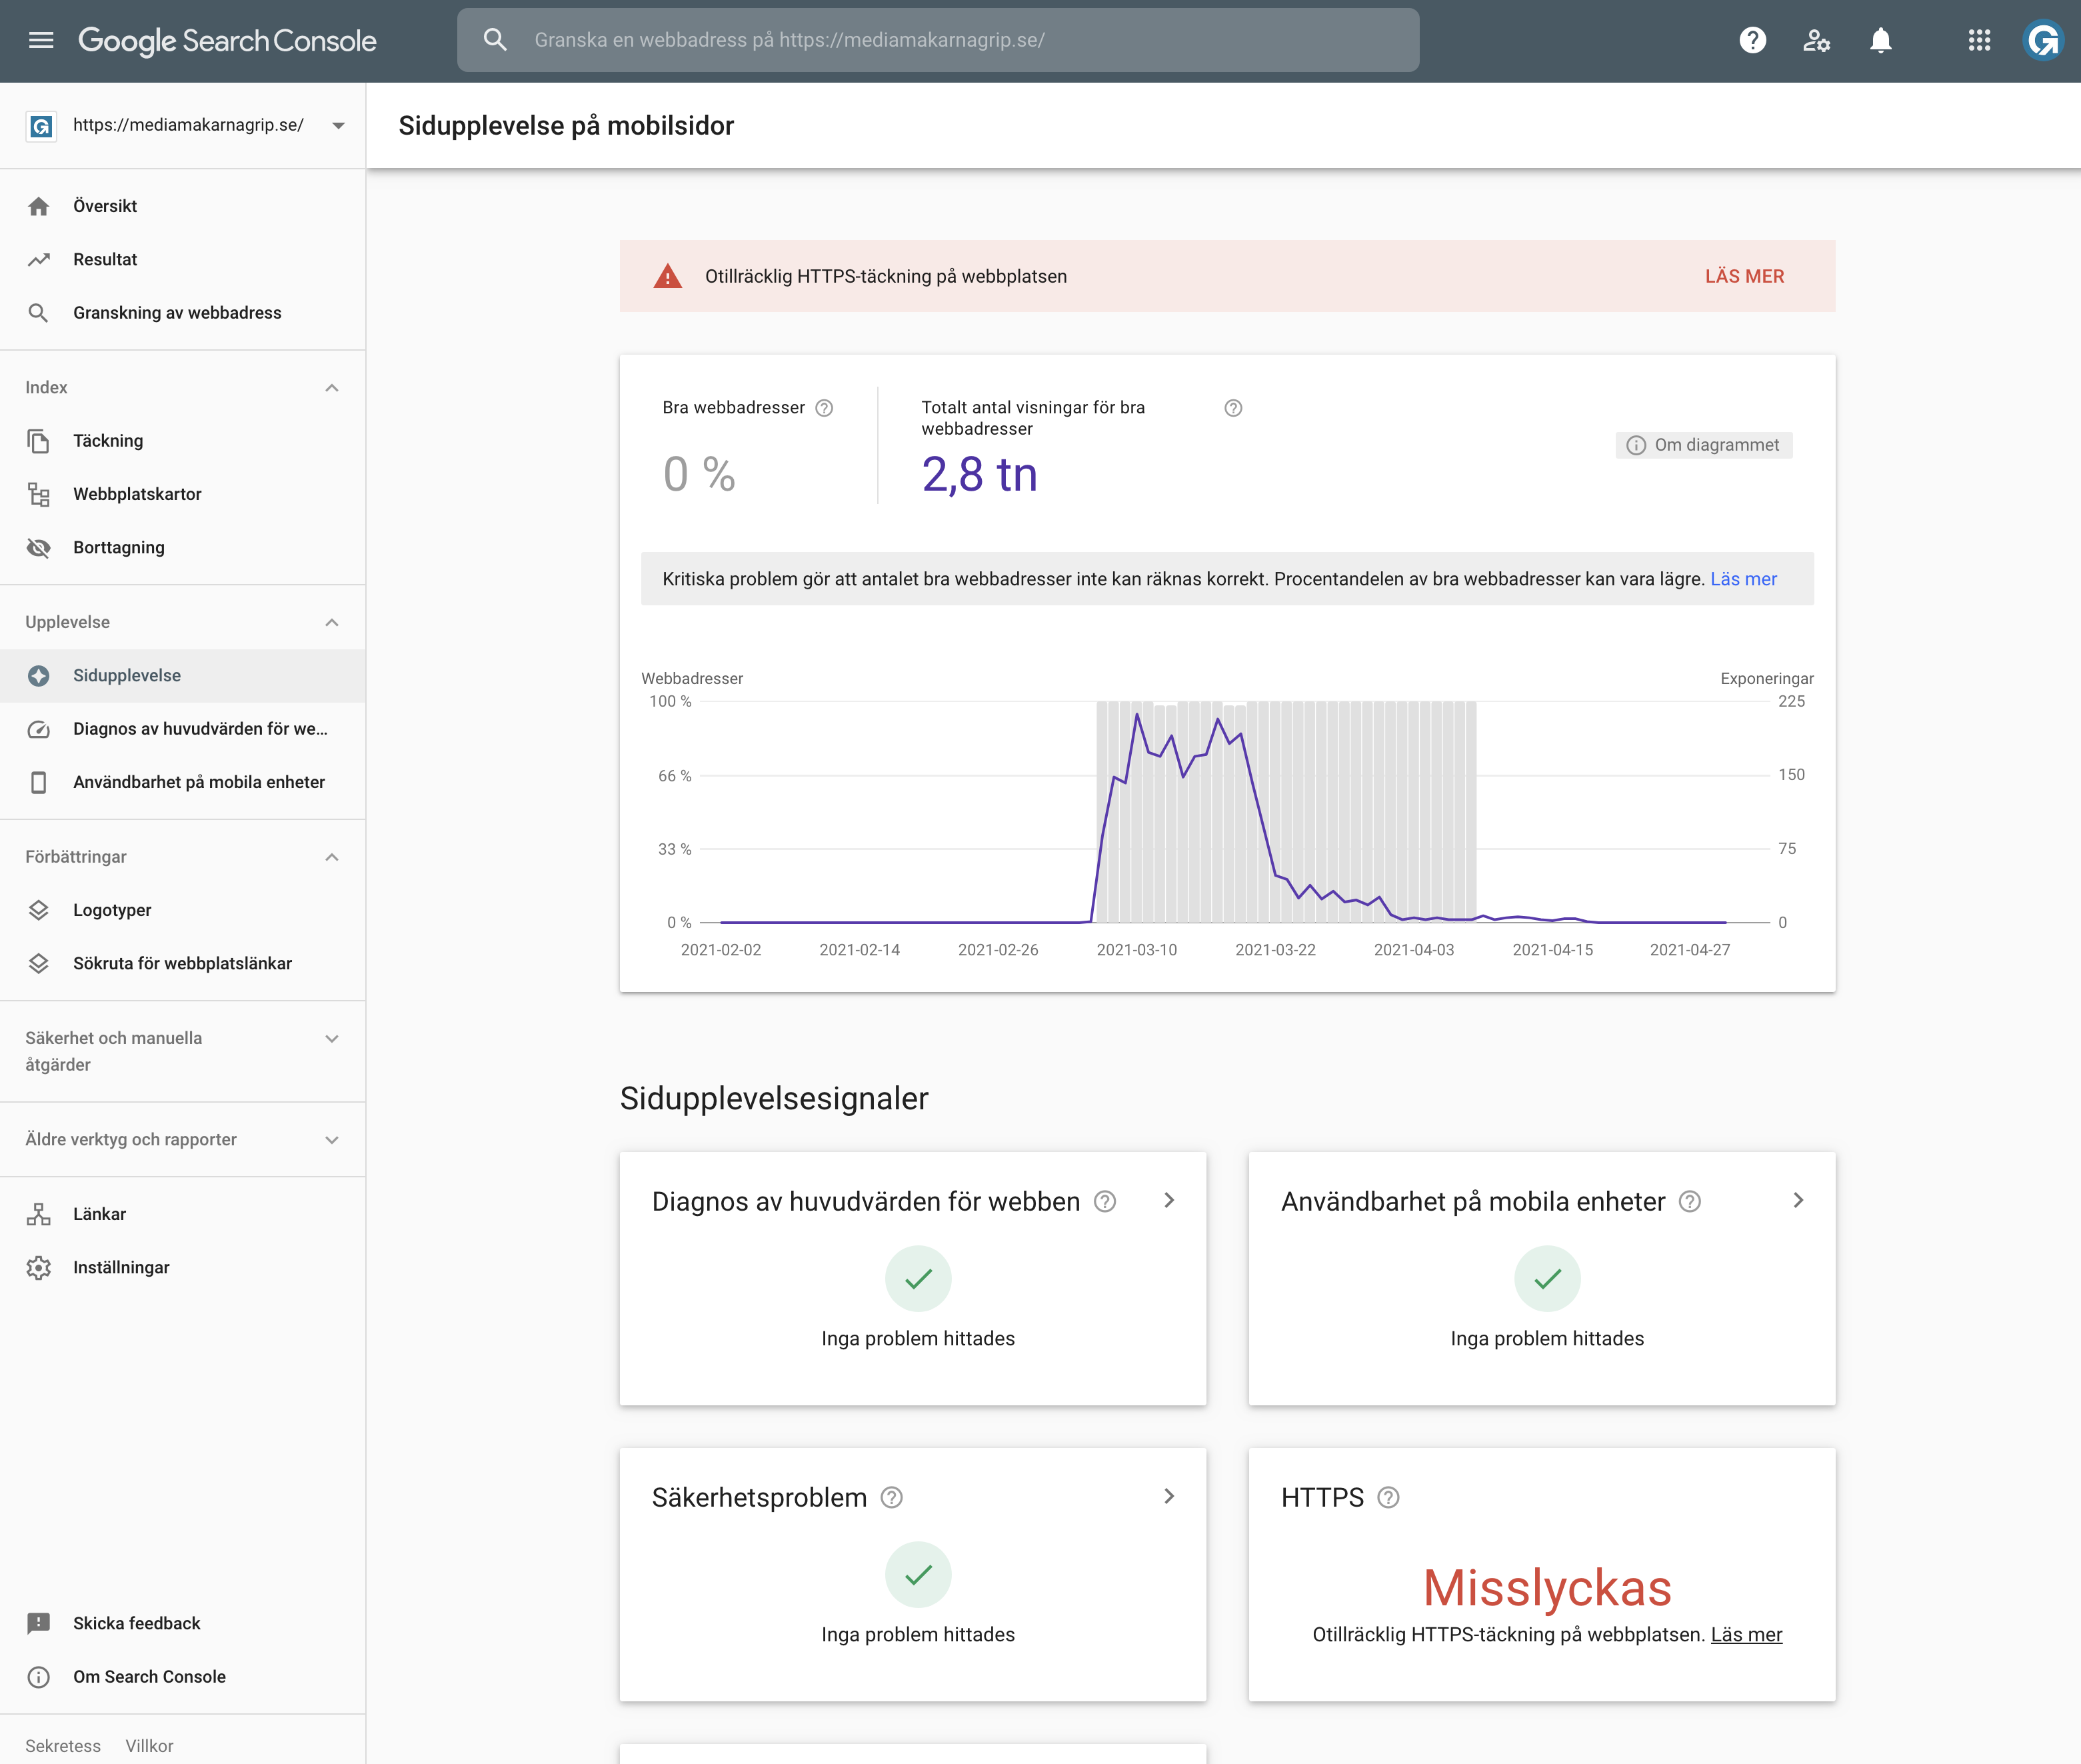The width and height of the screenshot is (2081, 1764).
Task: Click help icon next to HTTPS heading
Action: tap(1388, 1497)
